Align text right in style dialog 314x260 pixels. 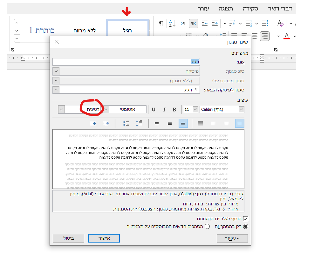[240, 123]
